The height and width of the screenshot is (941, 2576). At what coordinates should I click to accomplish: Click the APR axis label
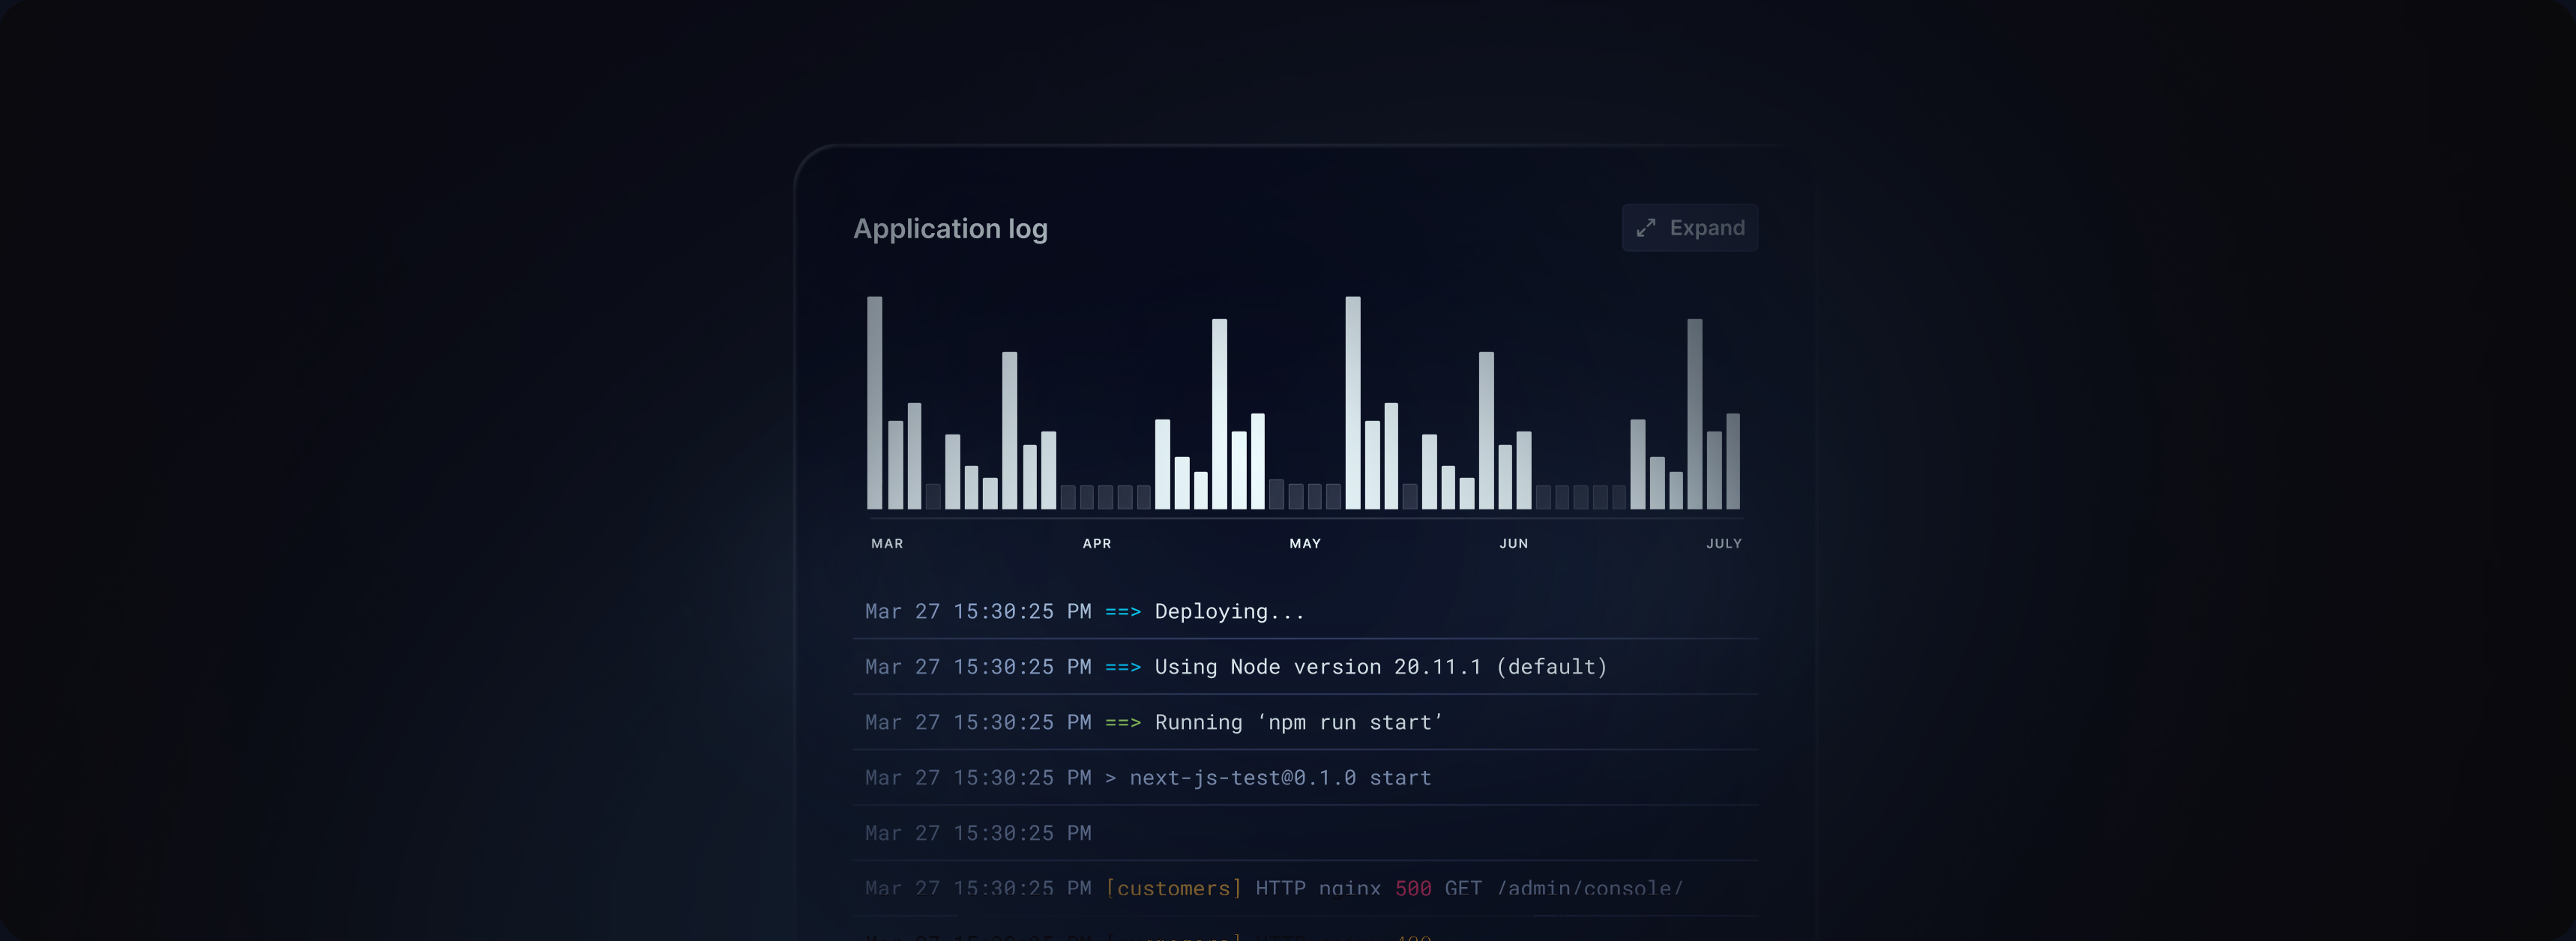[1097, 543]
